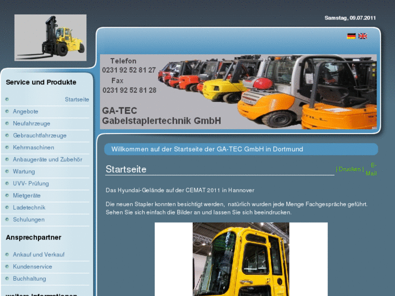Click the yellow Hyundai cabin photo
The image size is (395, 296).
pos(241,259)
